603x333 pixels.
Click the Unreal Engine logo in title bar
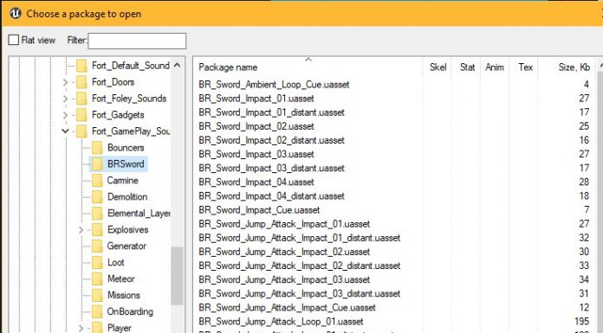pyautogui.click(x=16, y=14)
